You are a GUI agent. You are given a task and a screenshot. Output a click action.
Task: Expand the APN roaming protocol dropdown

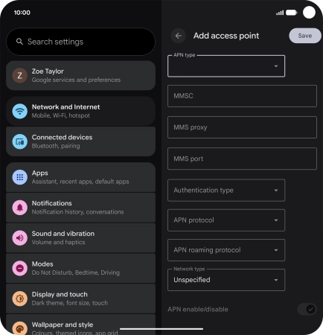[226, 250]
